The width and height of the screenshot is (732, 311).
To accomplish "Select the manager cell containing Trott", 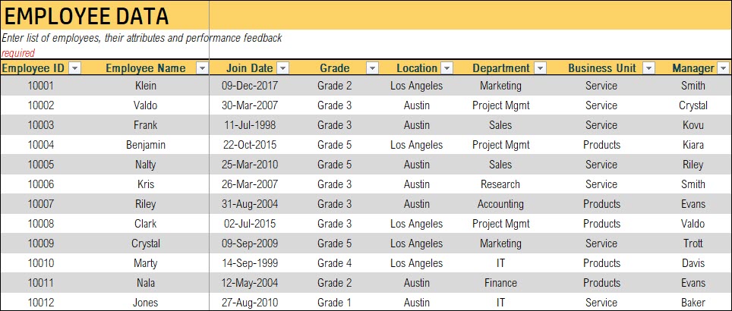I will pos(693,243).
